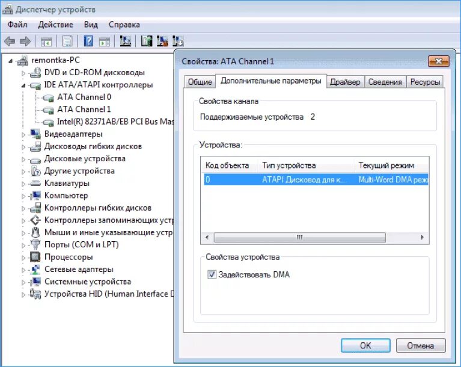The width and height of the screenshot is (461, 367).
Task: Select Контроллеры запоминающих устройств tree item
Action: 109,220
